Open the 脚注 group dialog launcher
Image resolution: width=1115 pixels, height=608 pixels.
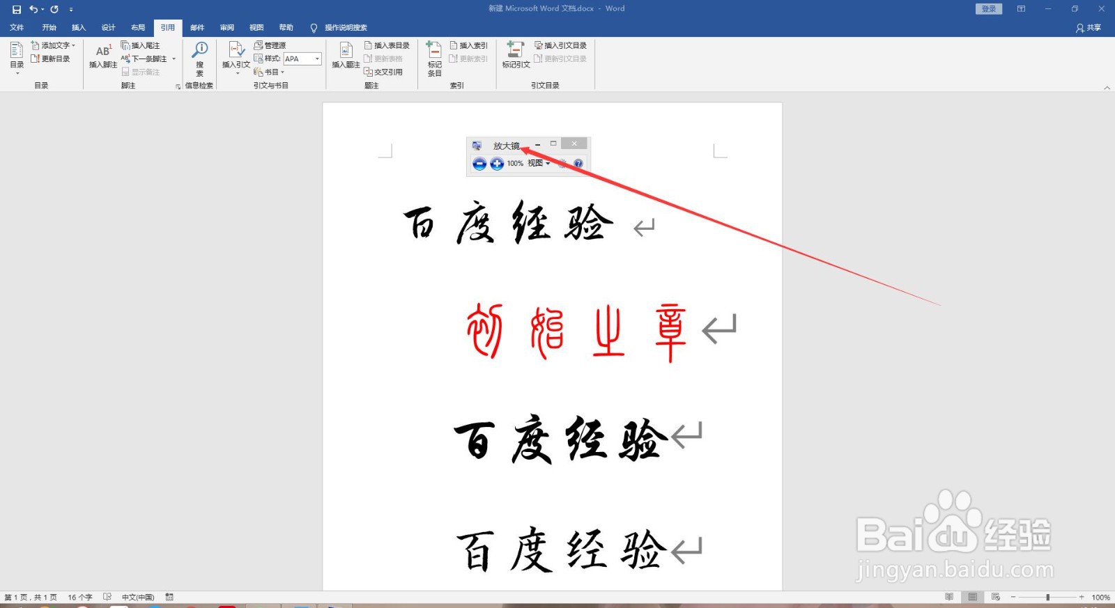[x=178, y=86]
